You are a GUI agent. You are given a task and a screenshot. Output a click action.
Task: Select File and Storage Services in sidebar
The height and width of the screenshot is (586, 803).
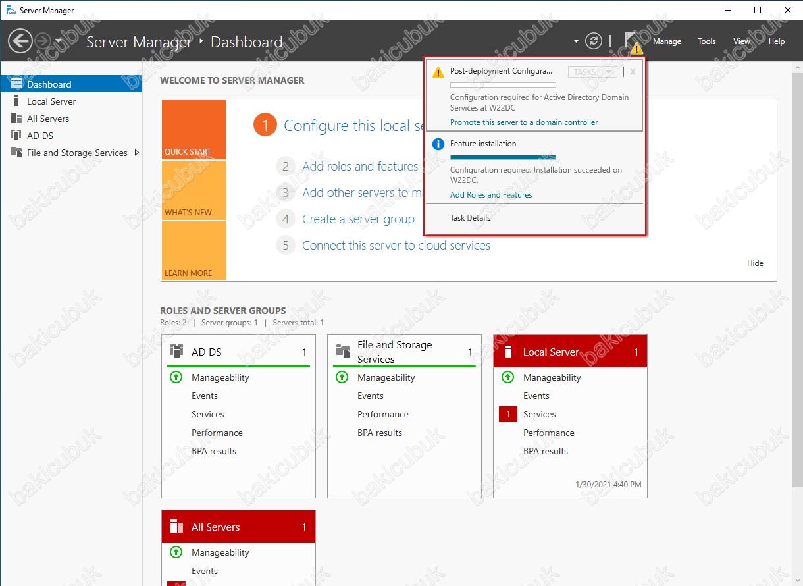coord(71,153)
